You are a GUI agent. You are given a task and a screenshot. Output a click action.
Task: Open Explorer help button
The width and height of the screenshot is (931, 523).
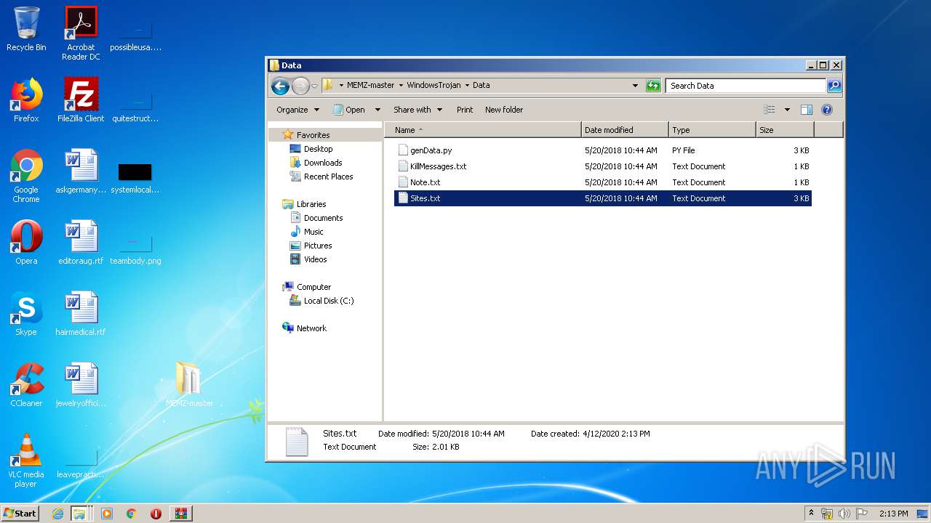coord(827,110)
